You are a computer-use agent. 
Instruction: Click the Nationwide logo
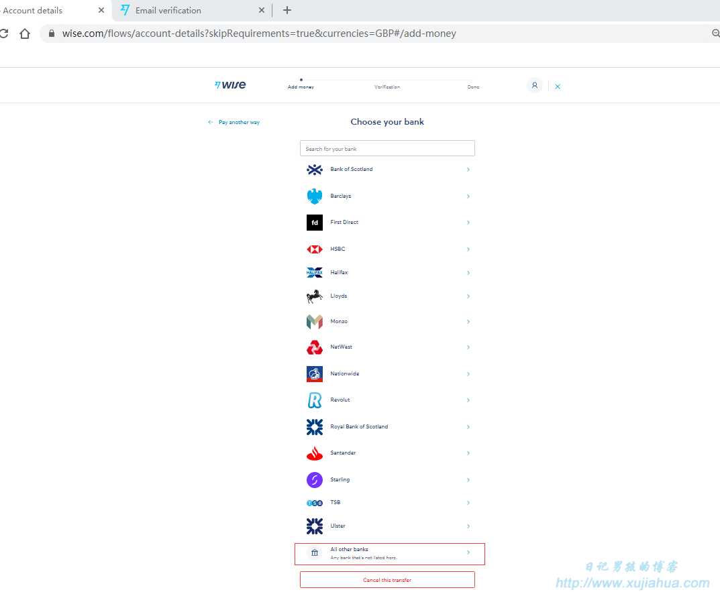pos(315,374)
